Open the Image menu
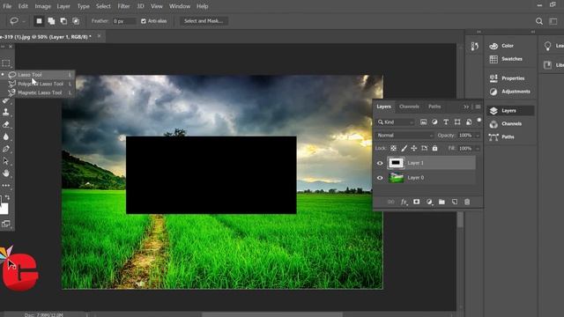Viewport: 564px width, 317px height. [x=42, y=6]
